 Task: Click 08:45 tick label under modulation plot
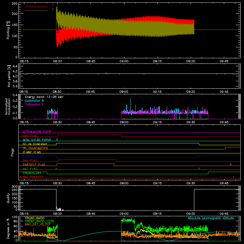point(91,122)
